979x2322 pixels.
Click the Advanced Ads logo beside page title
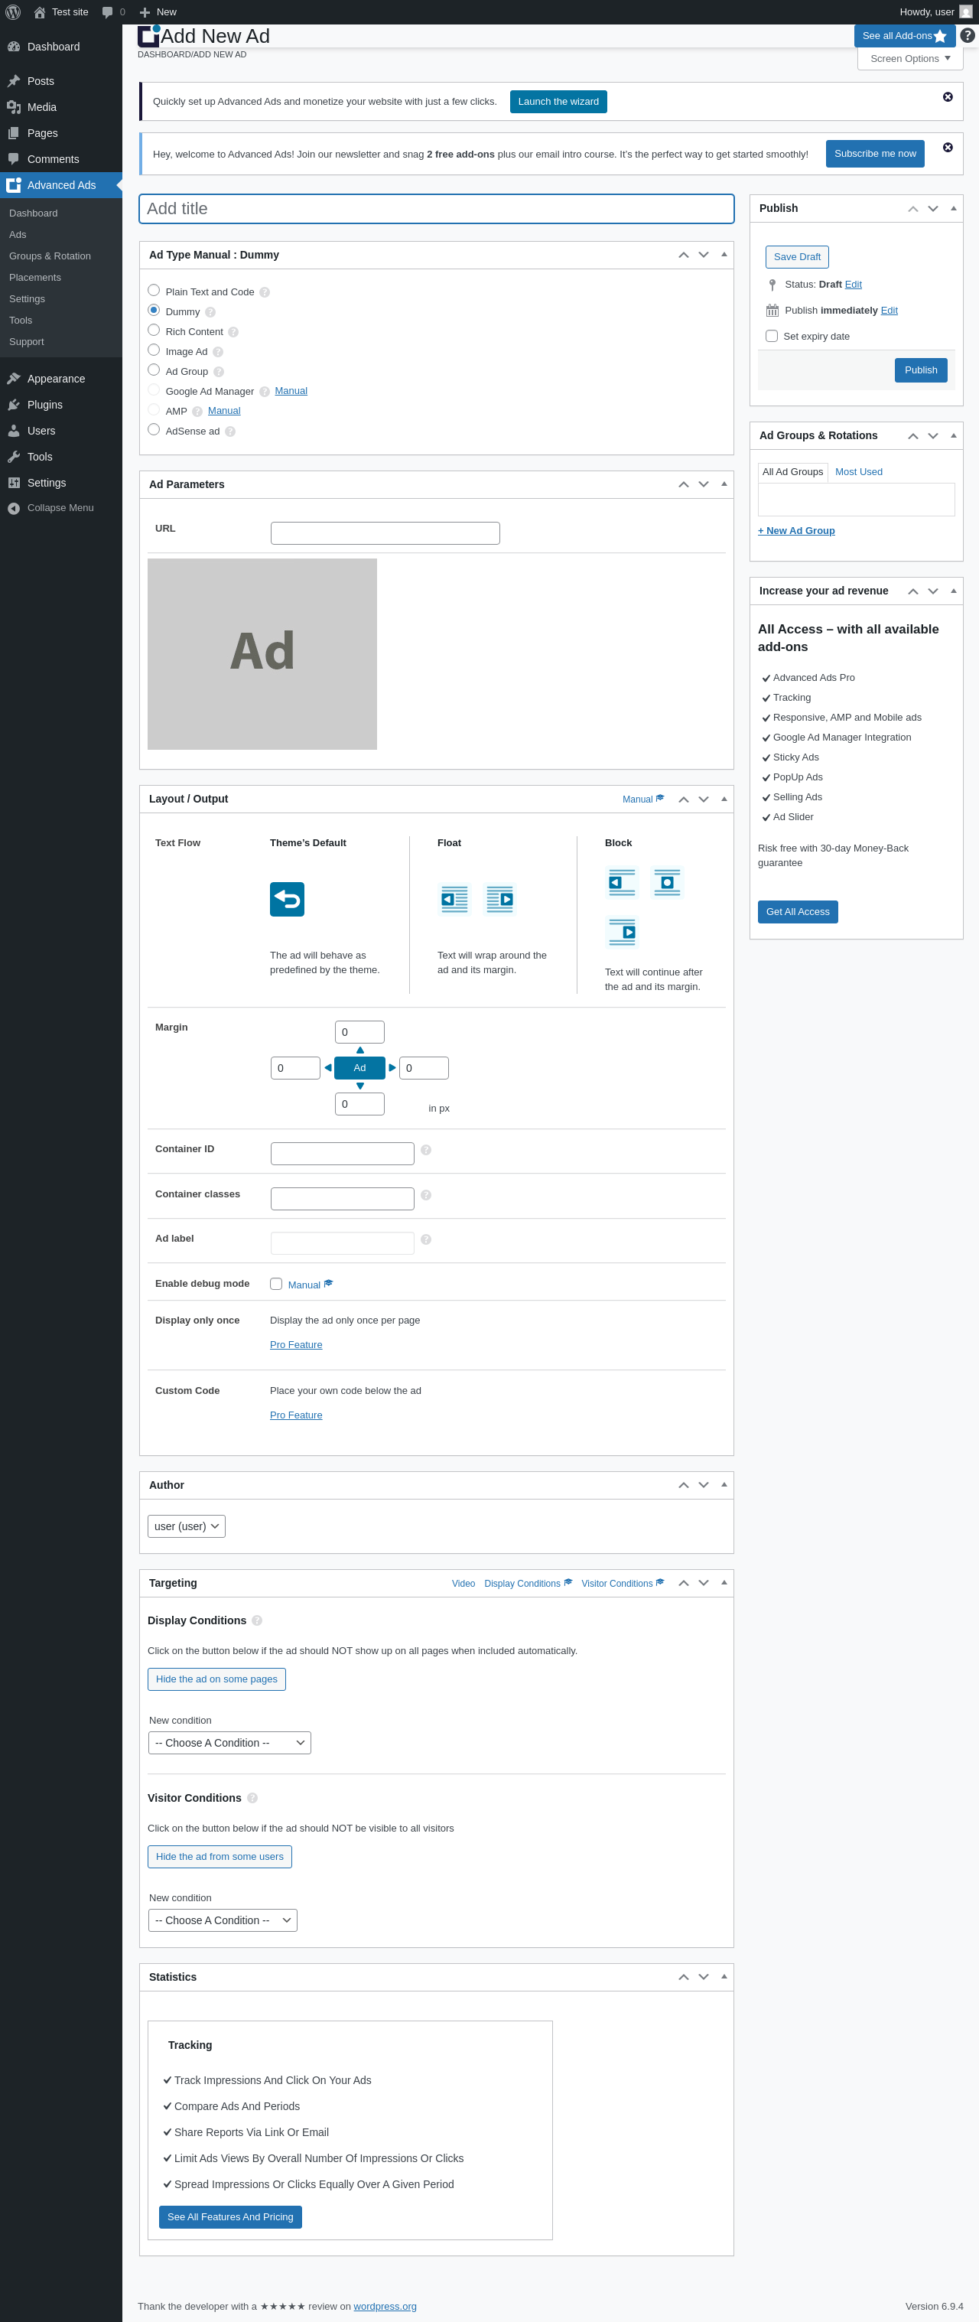148,35
